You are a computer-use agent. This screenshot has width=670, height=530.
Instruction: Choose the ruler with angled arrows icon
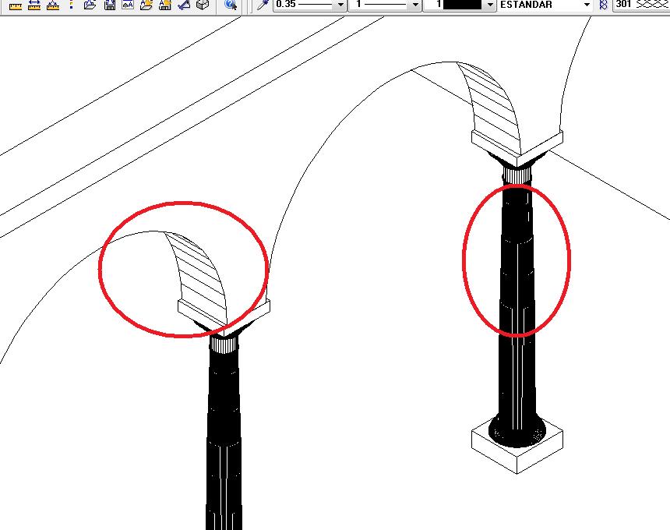point(52,5)
